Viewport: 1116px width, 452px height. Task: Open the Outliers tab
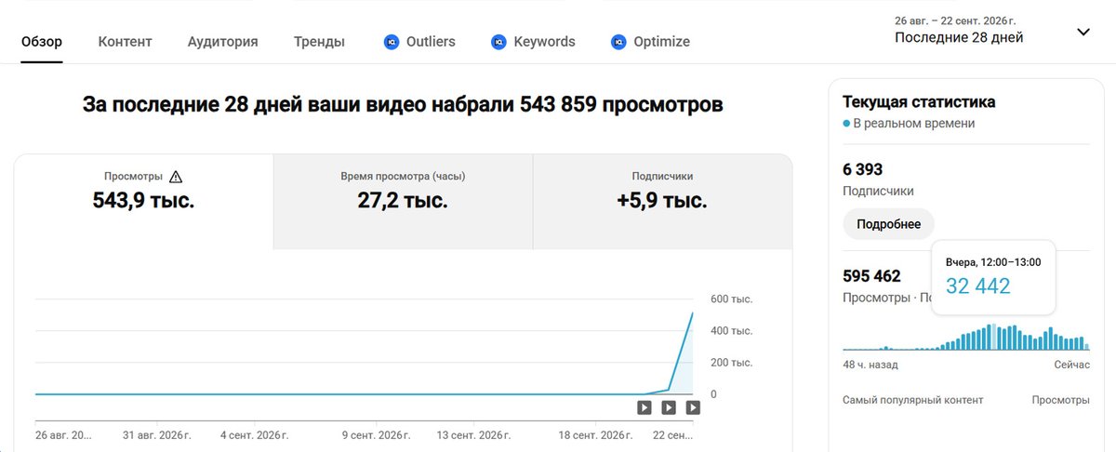[419, 42]
